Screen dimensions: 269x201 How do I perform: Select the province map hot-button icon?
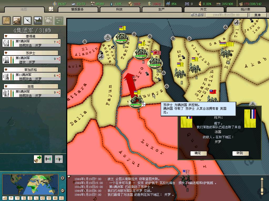click(6, 20)
